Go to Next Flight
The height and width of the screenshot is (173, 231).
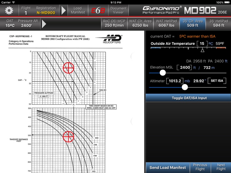point(221,167)
